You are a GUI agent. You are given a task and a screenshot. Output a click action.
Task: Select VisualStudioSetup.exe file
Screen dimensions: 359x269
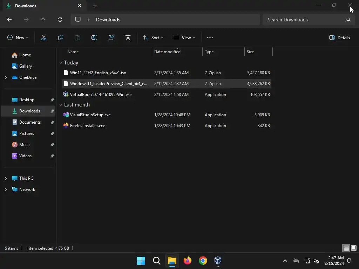click(167, 115)
